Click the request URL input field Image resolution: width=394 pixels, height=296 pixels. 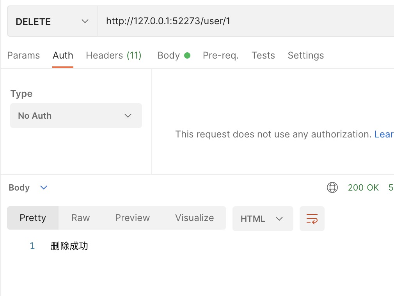point(242,21)
